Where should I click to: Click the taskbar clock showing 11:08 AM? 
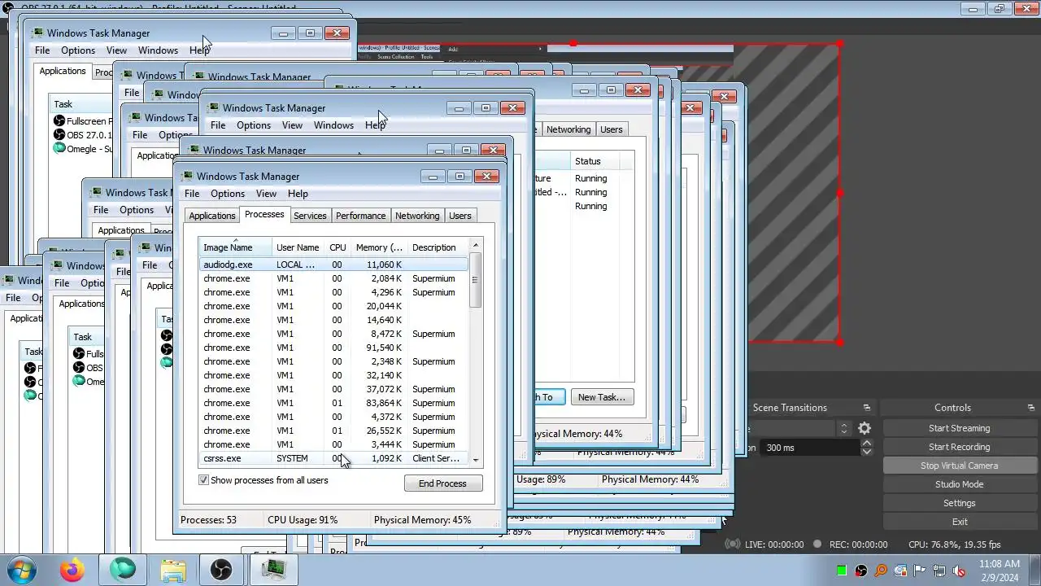point(1000,570)
